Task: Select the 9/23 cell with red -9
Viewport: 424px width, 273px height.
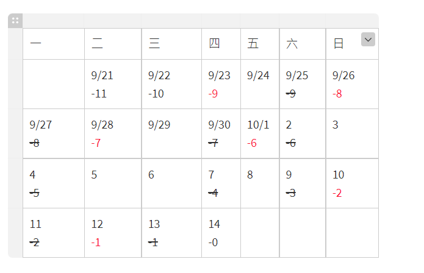Action: pos(221,84)
